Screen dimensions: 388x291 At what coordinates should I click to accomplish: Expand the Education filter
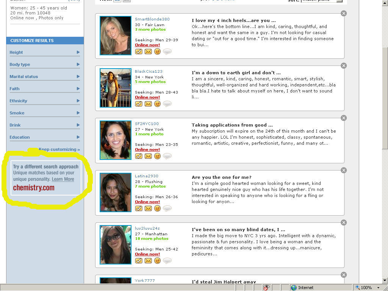45,137
